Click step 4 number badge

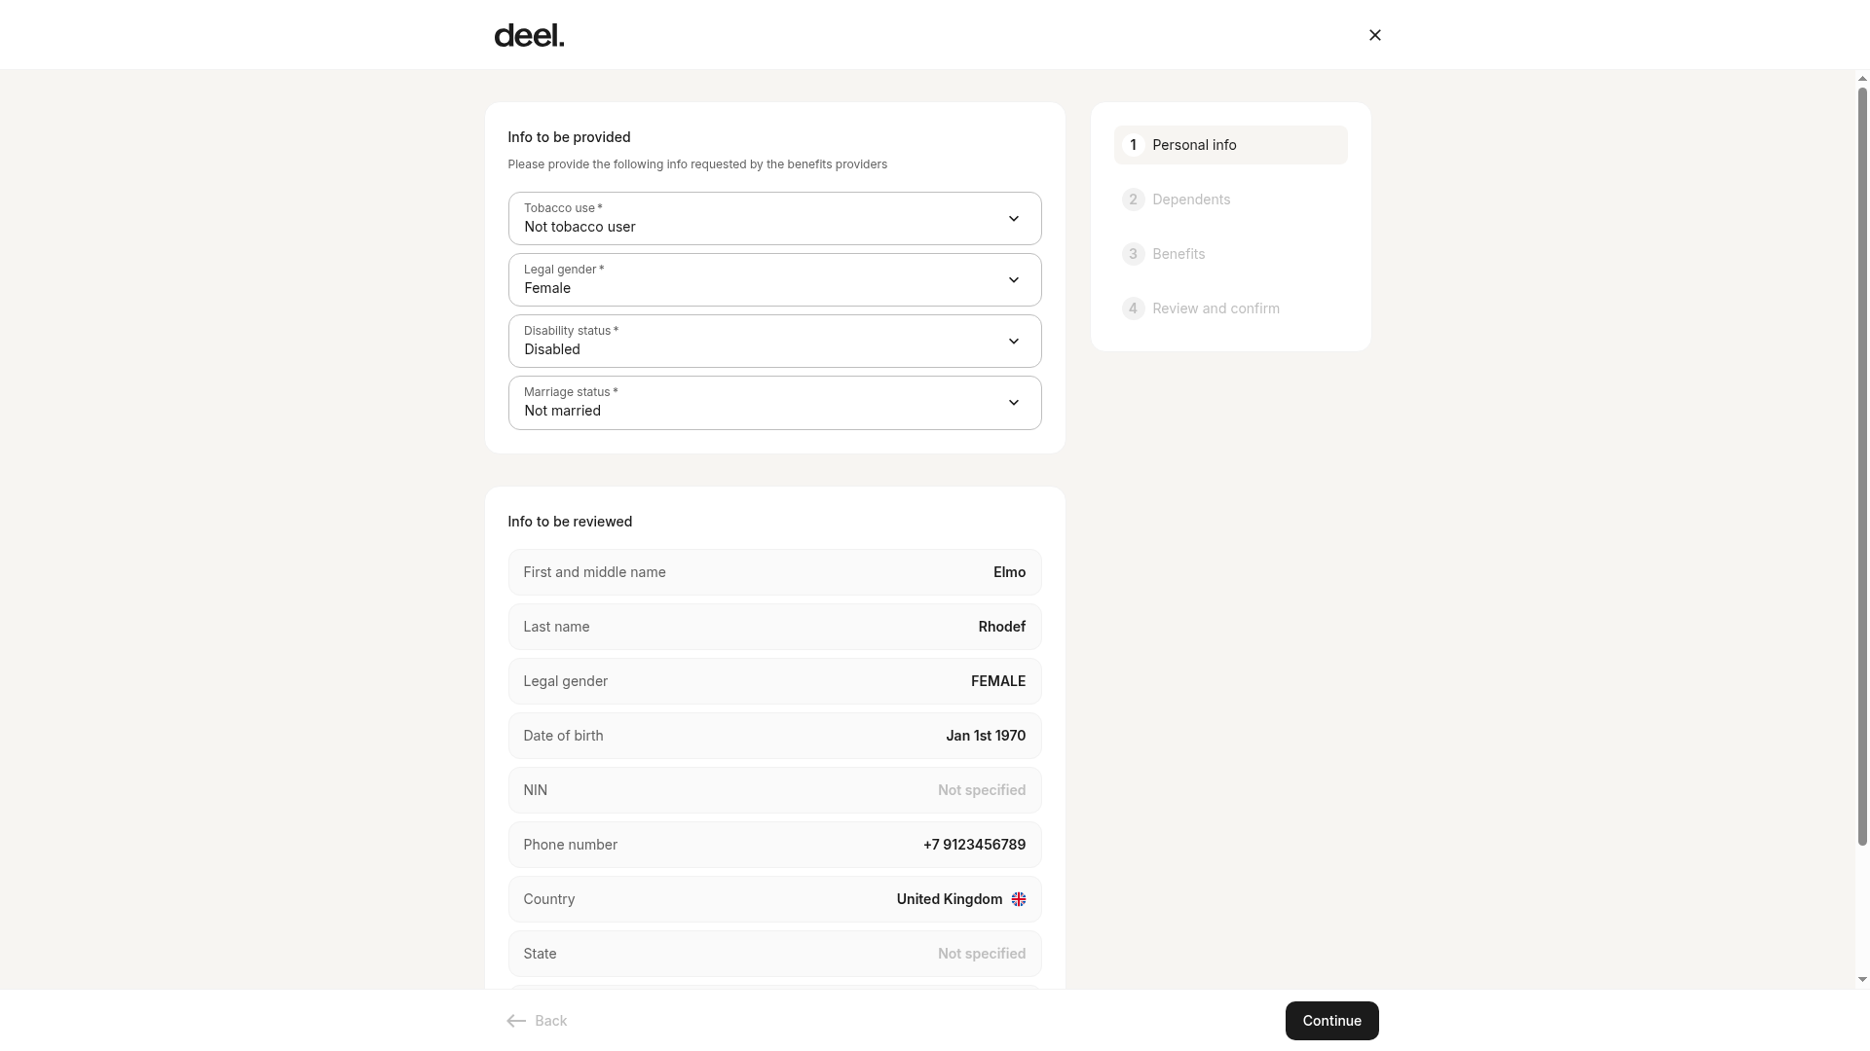click(1133, 308)
